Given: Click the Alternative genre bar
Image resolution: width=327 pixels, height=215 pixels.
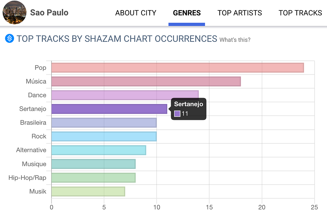Looking at the screenshot, I should click(x=99, y=150).
